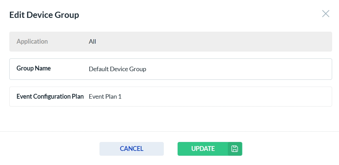Click the right end of Event Plan field
This screenshot has width=339, height=165.
pos(320,97)
